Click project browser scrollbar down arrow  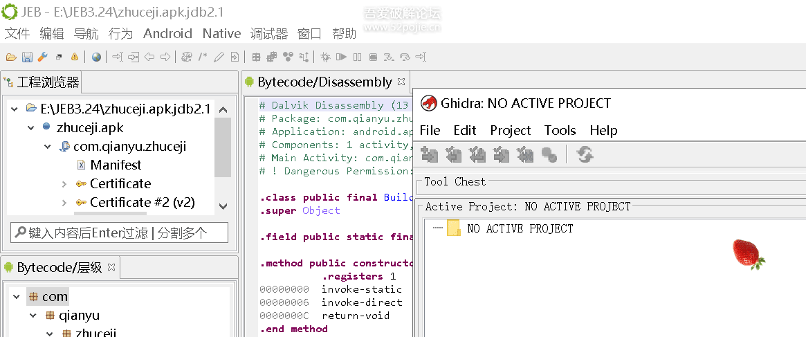(223, 206)
